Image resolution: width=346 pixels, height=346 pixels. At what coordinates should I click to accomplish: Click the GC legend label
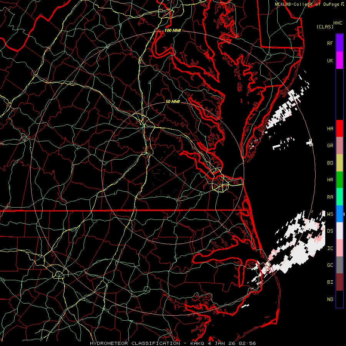pos(330,265)
